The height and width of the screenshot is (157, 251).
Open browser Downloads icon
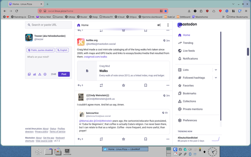(189, 11)
